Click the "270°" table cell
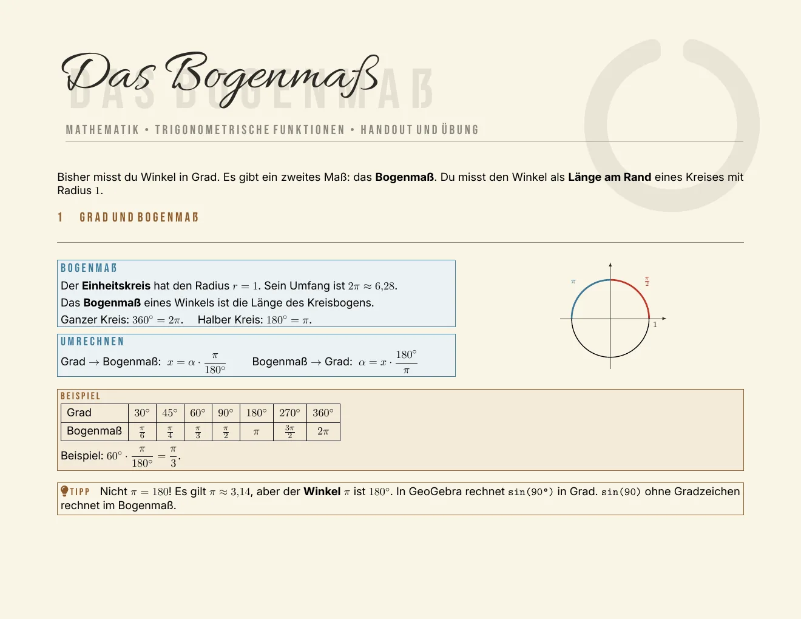This screenshot has width=801, height=619. tap(289, 413)
